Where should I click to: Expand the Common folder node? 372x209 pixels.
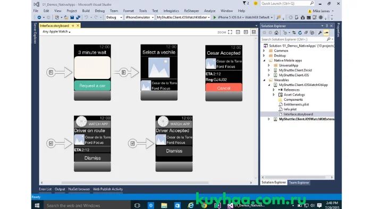point(264,50)
